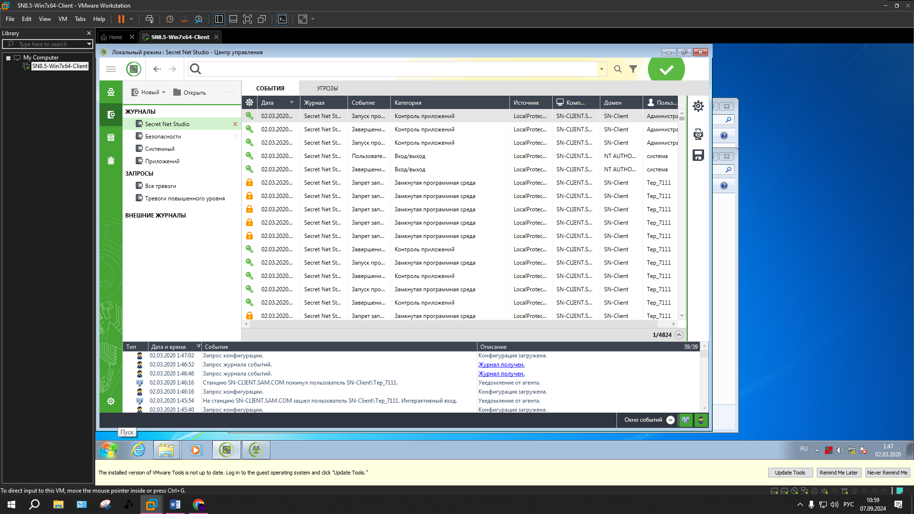Screen dimensions: 914x514
Task: Select the journals icon in green sidebar
Action: (x=111, y=115)
